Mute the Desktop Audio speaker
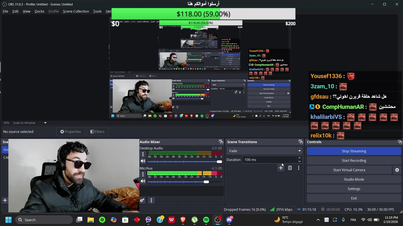The width and height of the screenshot is (403, 226). [x=143, y=161]
